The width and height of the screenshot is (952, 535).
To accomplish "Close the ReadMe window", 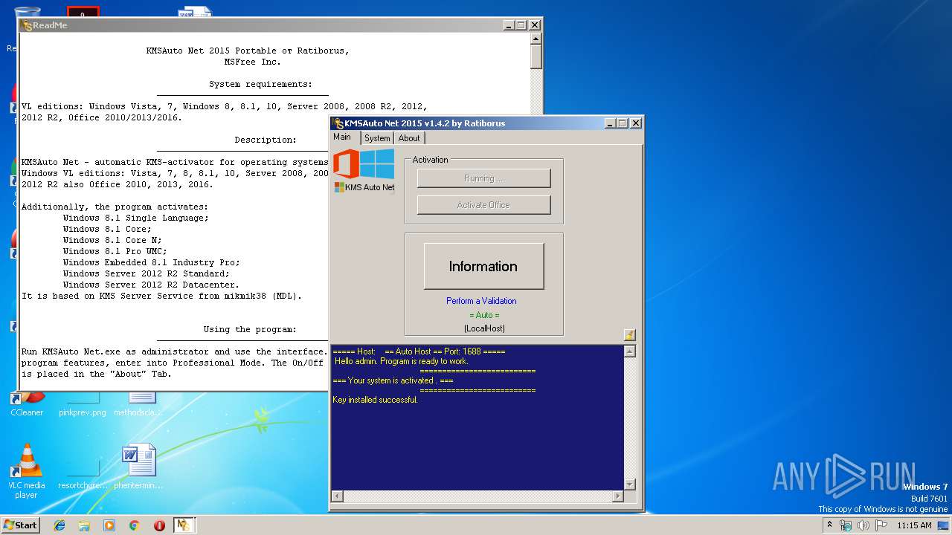I will click(x=534, y=25).
